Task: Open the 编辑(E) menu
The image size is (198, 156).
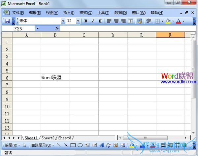Action: (35, 13)
